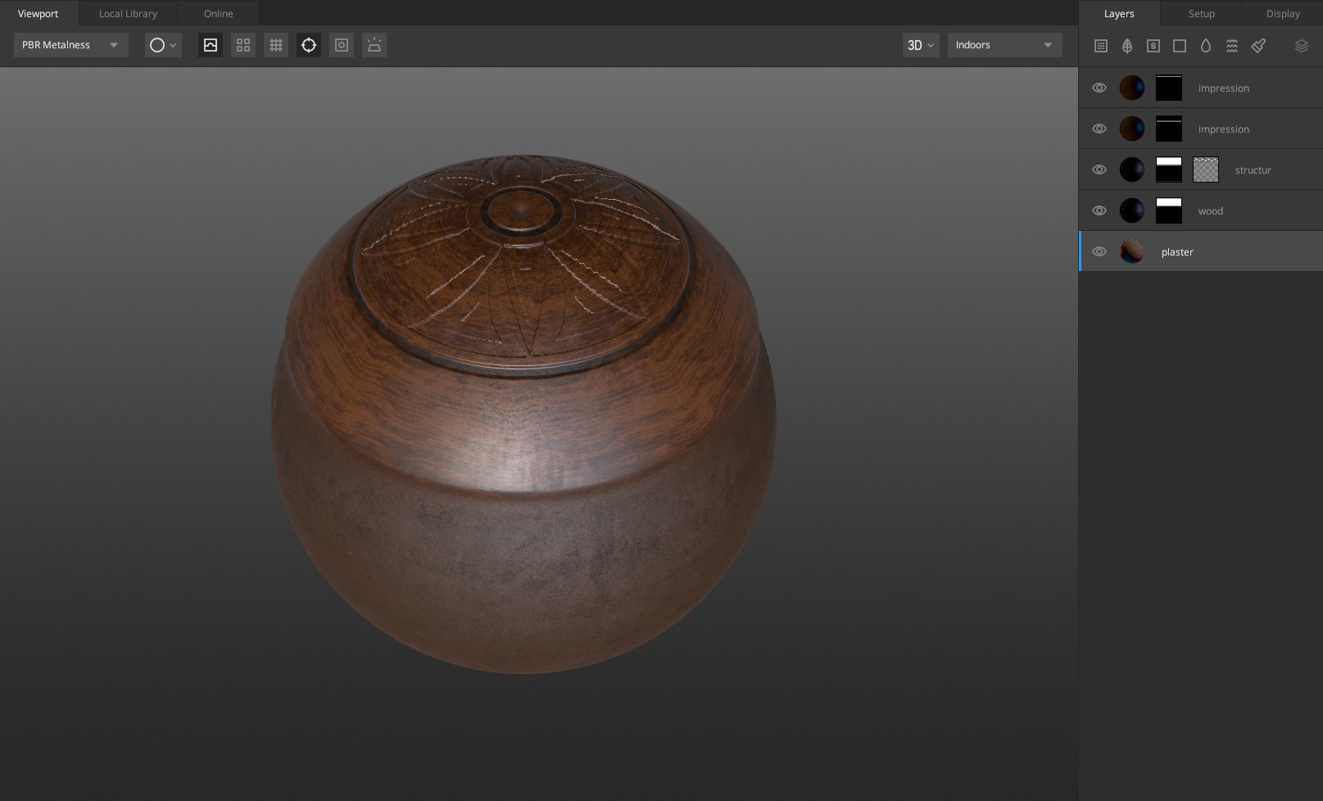1323x801 pixels.
Task: Hide the structur layer via eye icon
Action: point(1099,170)
